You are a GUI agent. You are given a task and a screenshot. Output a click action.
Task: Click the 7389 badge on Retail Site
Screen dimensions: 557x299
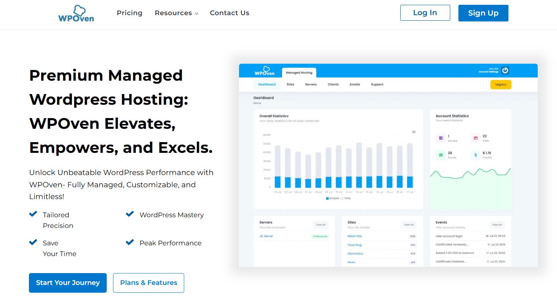pos(412,236)
